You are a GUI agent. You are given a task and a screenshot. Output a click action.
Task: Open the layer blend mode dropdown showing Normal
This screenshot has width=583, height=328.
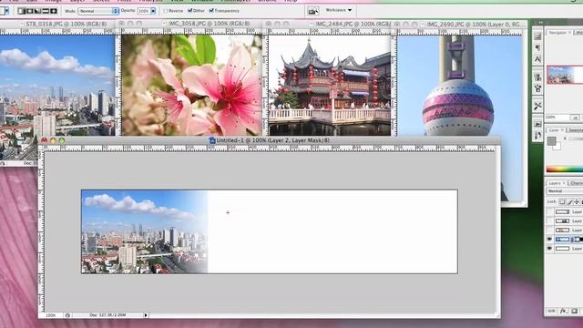coord(565,191)
